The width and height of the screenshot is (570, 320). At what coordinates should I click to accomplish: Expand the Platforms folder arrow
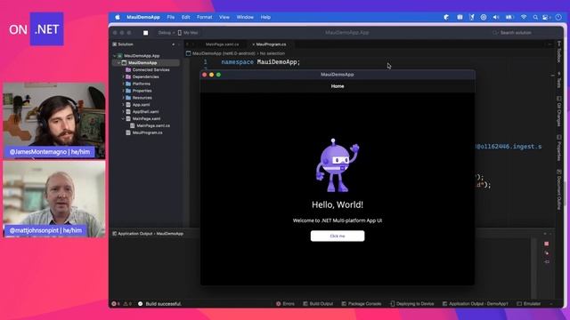point(123,84)
